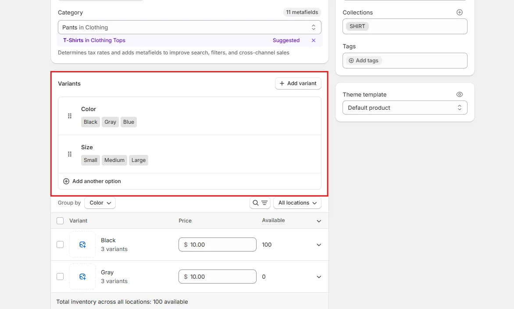Click the Price column header
The image size is (514, 309).
pyautogui.click(x=185, y=221)
